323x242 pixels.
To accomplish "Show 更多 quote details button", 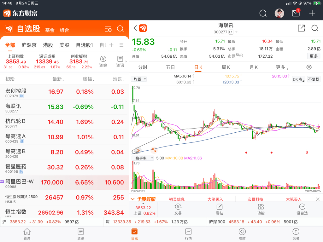I will coord(314,56).
